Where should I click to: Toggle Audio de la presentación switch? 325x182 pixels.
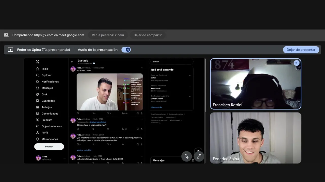pos(126,50)
